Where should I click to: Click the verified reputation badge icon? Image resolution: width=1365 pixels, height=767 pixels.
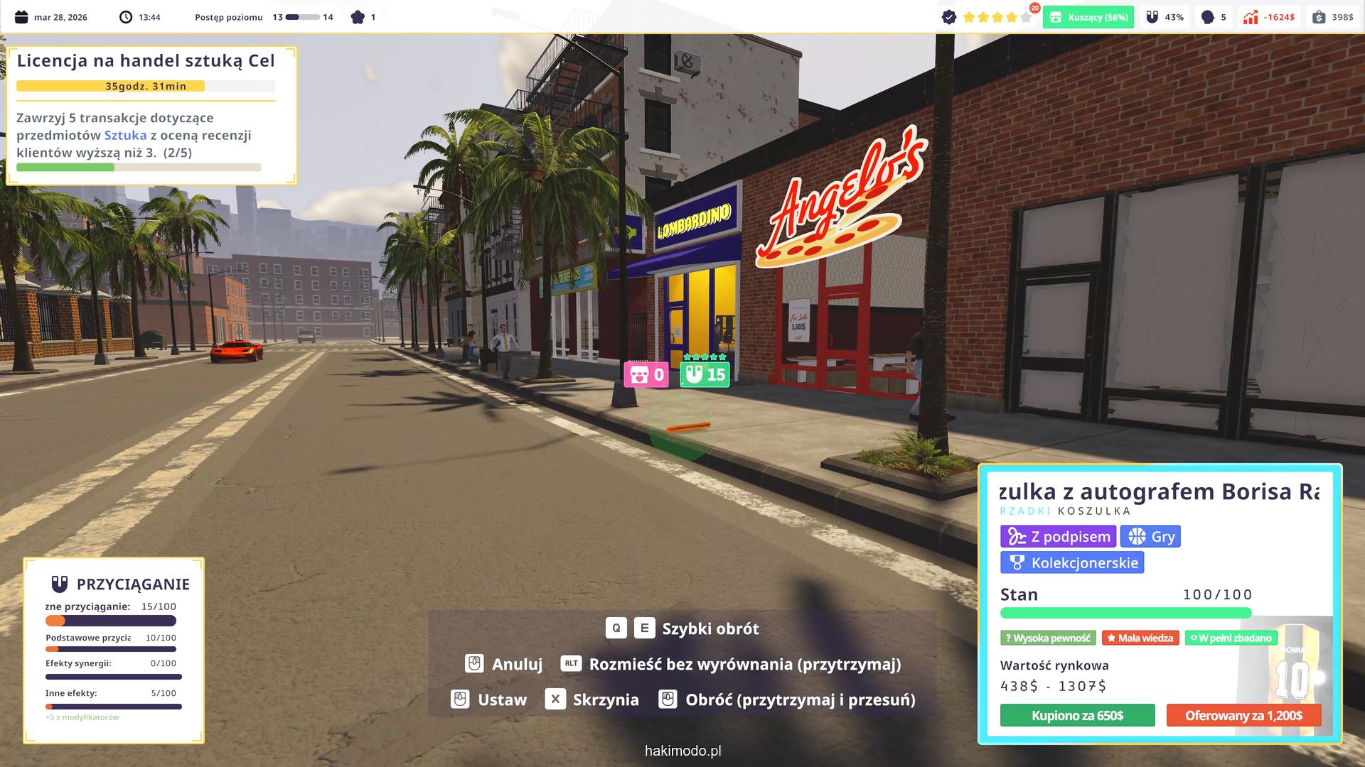pyautogui.click(x=948, y=17)
